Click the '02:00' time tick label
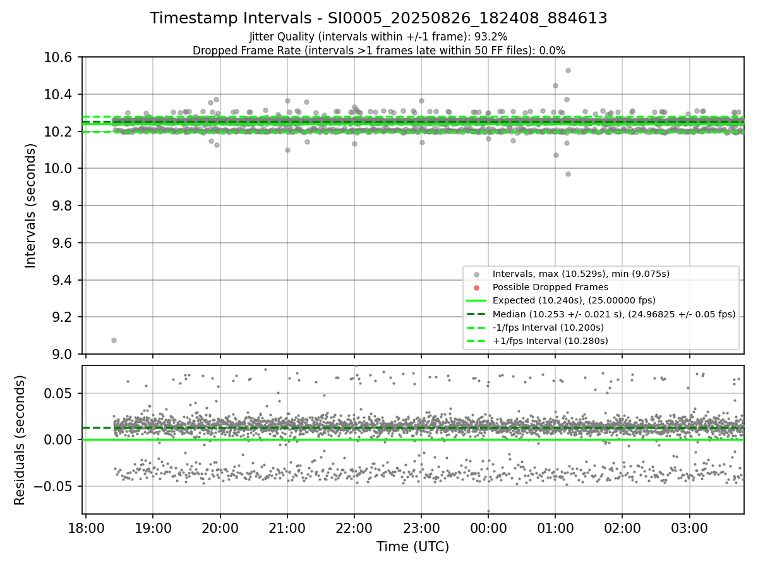This screenshot has width=758, height=569. coord(622,527)
